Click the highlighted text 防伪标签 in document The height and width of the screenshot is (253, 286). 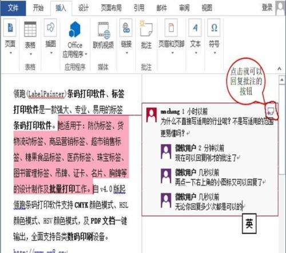tap(100, 126)
